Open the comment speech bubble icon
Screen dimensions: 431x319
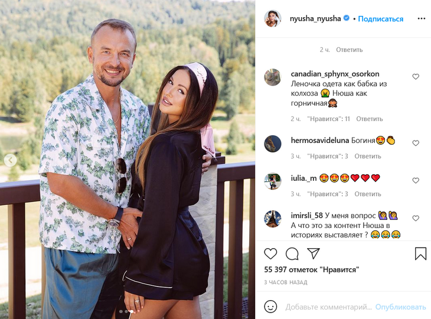[292, 253]
